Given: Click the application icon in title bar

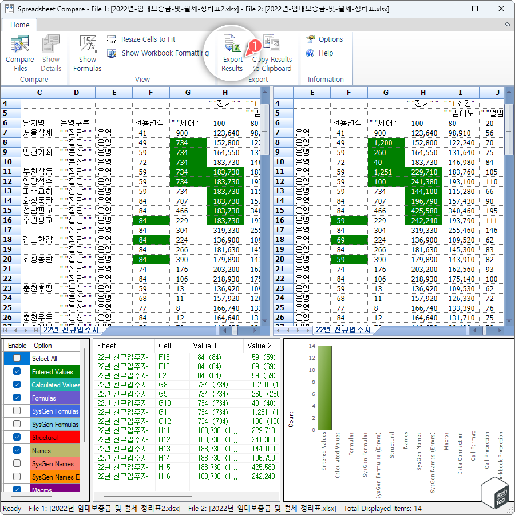Looking at the screenshot, I should click(9, 9).
